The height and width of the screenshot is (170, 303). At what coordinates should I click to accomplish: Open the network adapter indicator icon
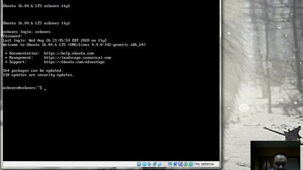click(155, 164)
